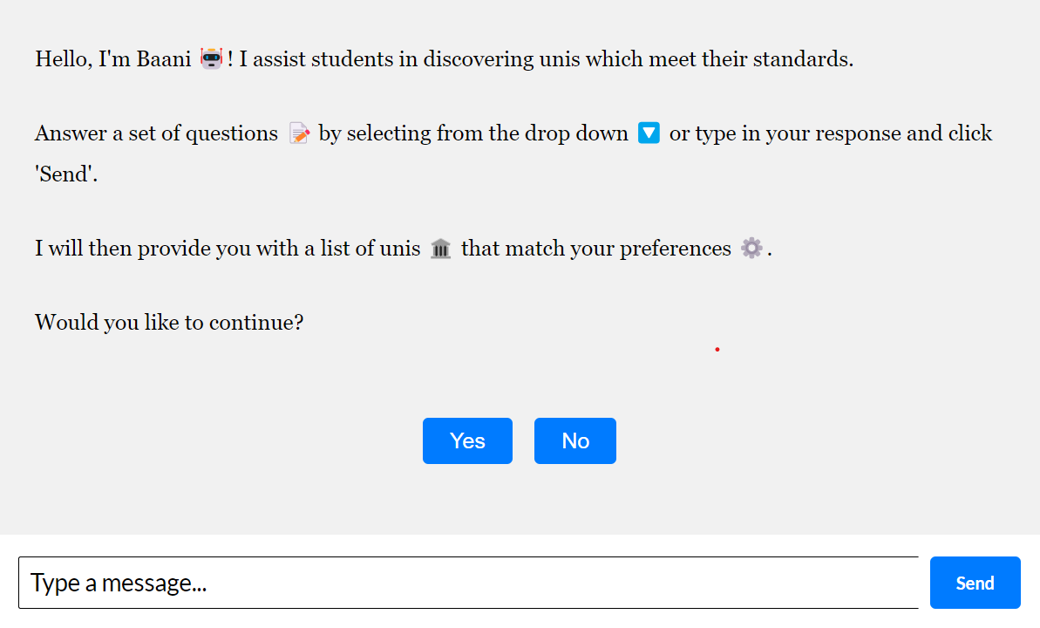Screen dimensions: 1040x628
Task: Click the university building emoji
Action: [x=441, y=249]
